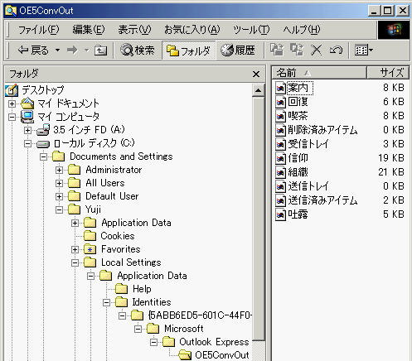Click the 戻る back button
The width and height of the screenshot is (412, 361).
click(x=33, y=51)
